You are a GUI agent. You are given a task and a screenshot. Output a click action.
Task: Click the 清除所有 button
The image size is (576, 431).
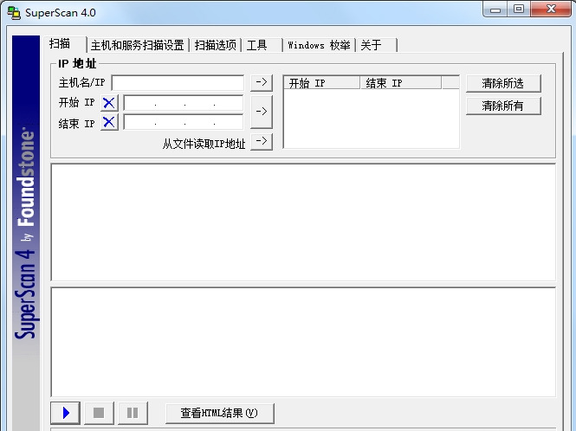tap(503, 106)
